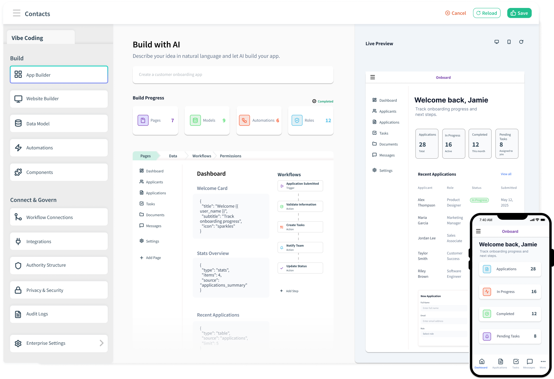Click the Audit Logs document icon
This screenshot has height=379, width=554.
(18, 314)
